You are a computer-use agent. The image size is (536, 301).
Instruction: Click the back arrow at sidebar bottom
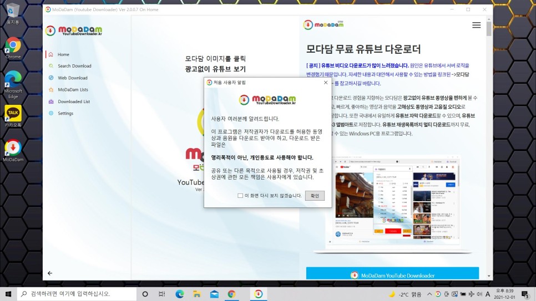(x=50, y=273)
